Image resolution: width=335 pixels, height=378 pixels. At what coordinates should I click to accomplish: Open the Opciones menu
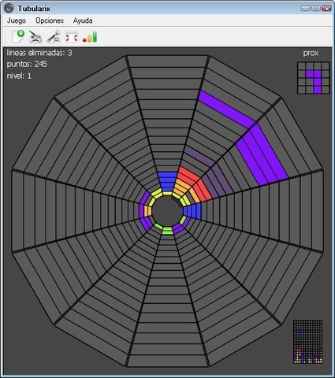tap(50, 20)
